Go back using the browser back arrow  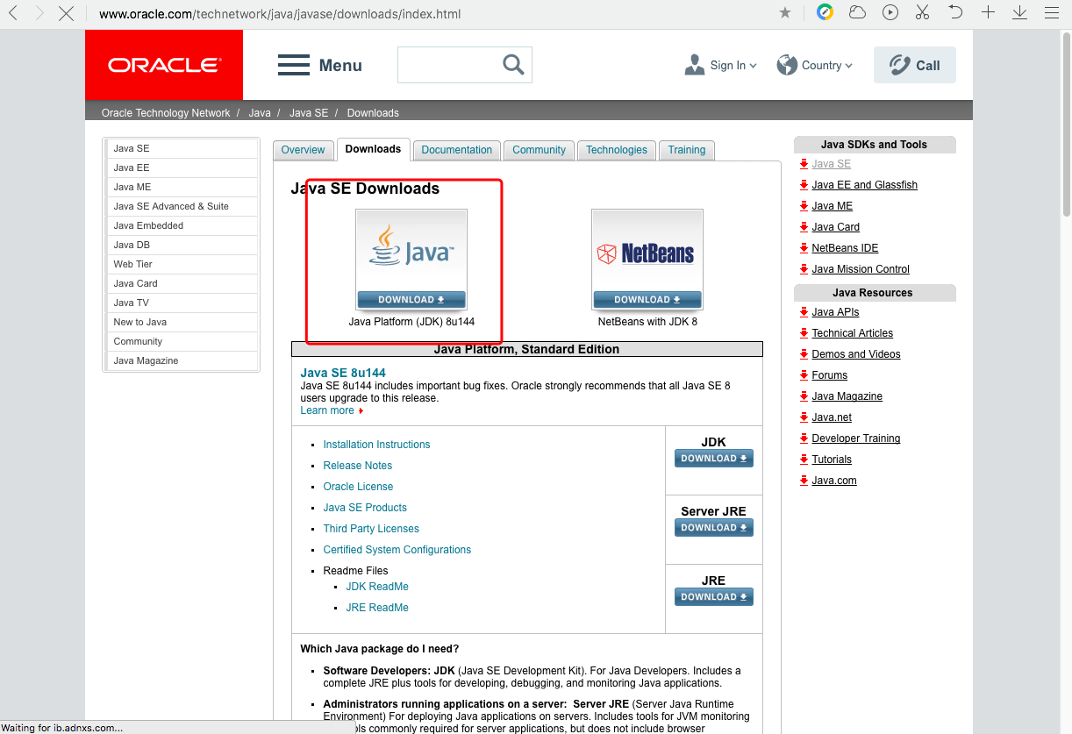13,13
